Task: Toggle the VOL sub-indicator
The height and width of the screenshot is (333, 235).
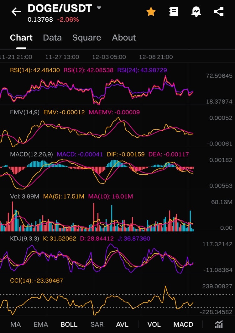Action: coord(154,325)
